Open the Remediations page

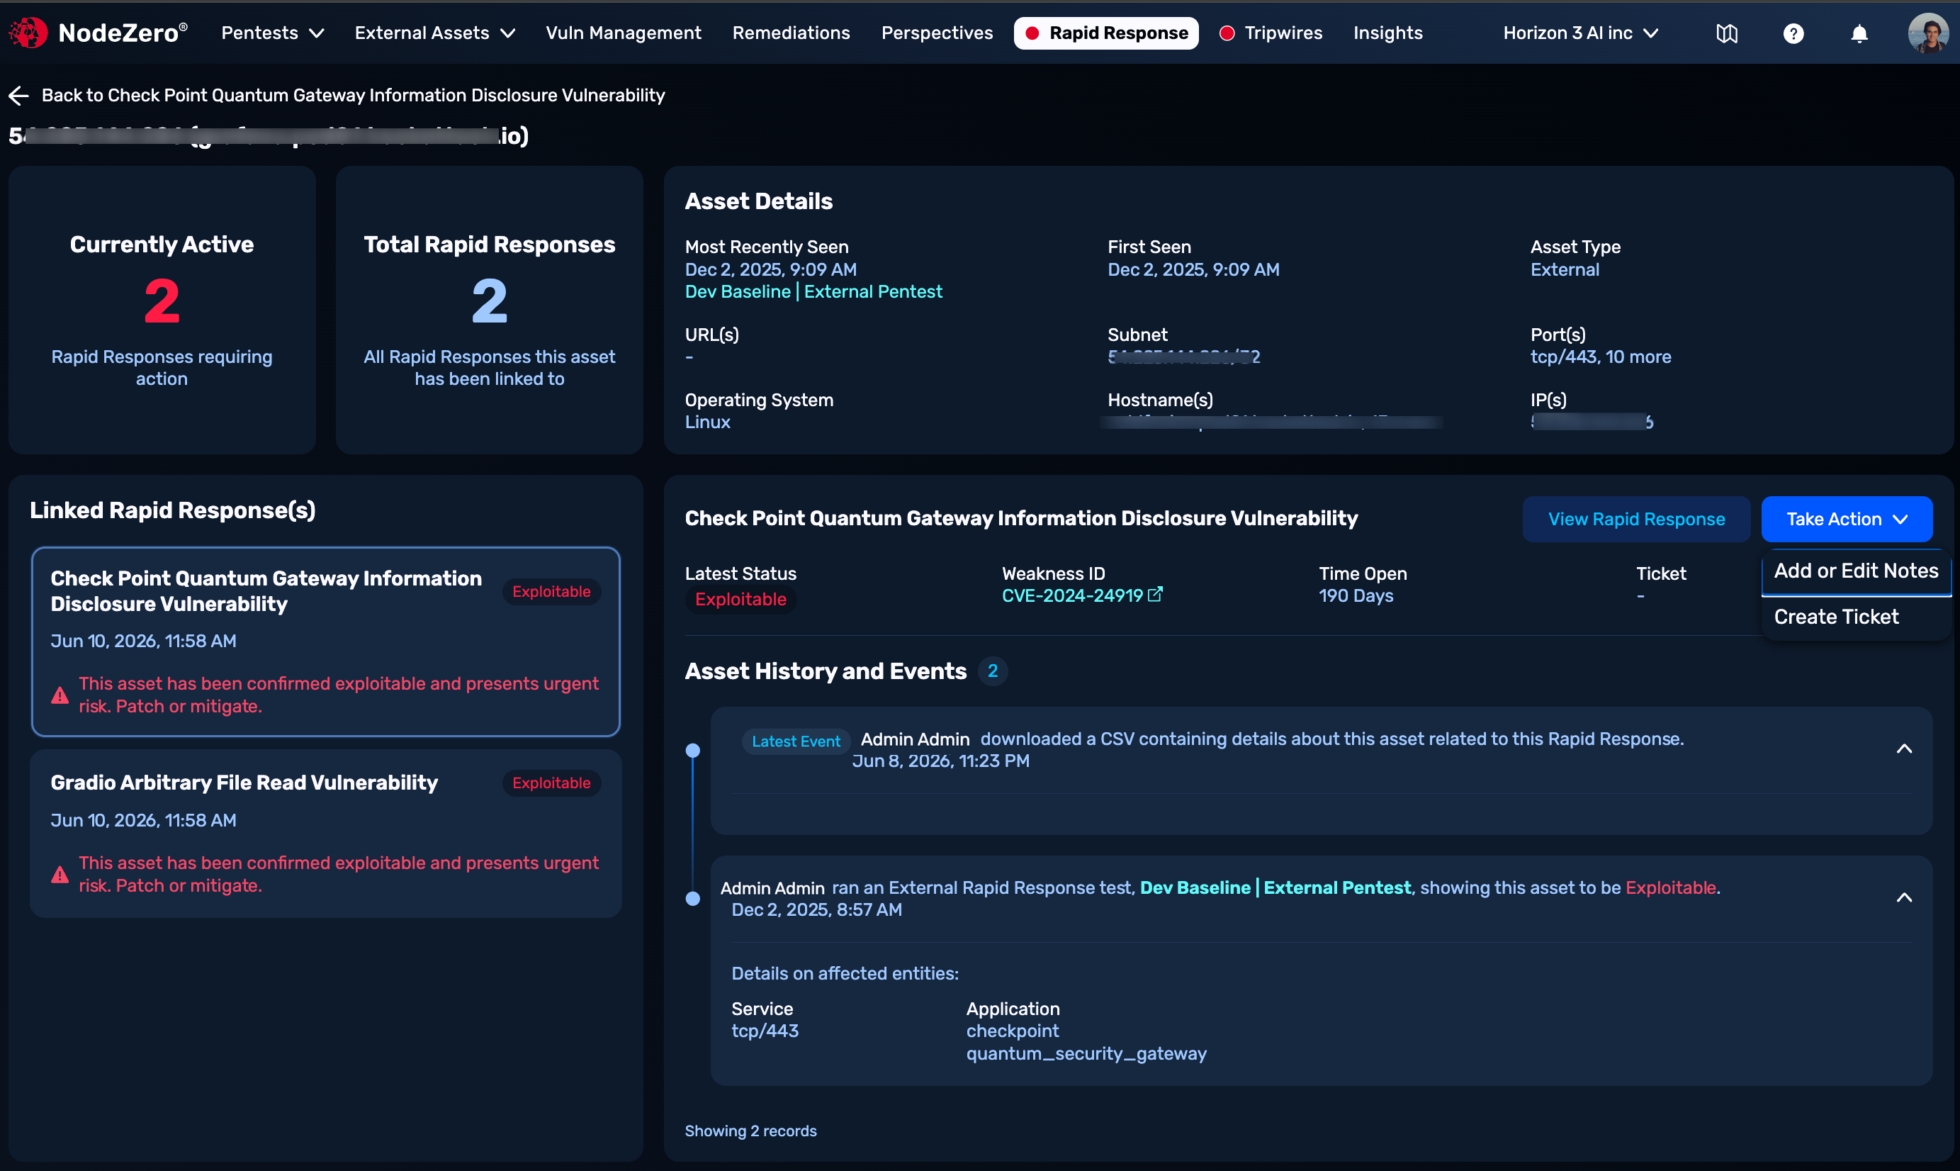791,33
